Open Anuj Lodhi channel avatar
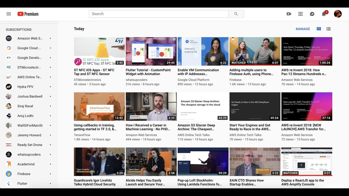 pos(9,116)
